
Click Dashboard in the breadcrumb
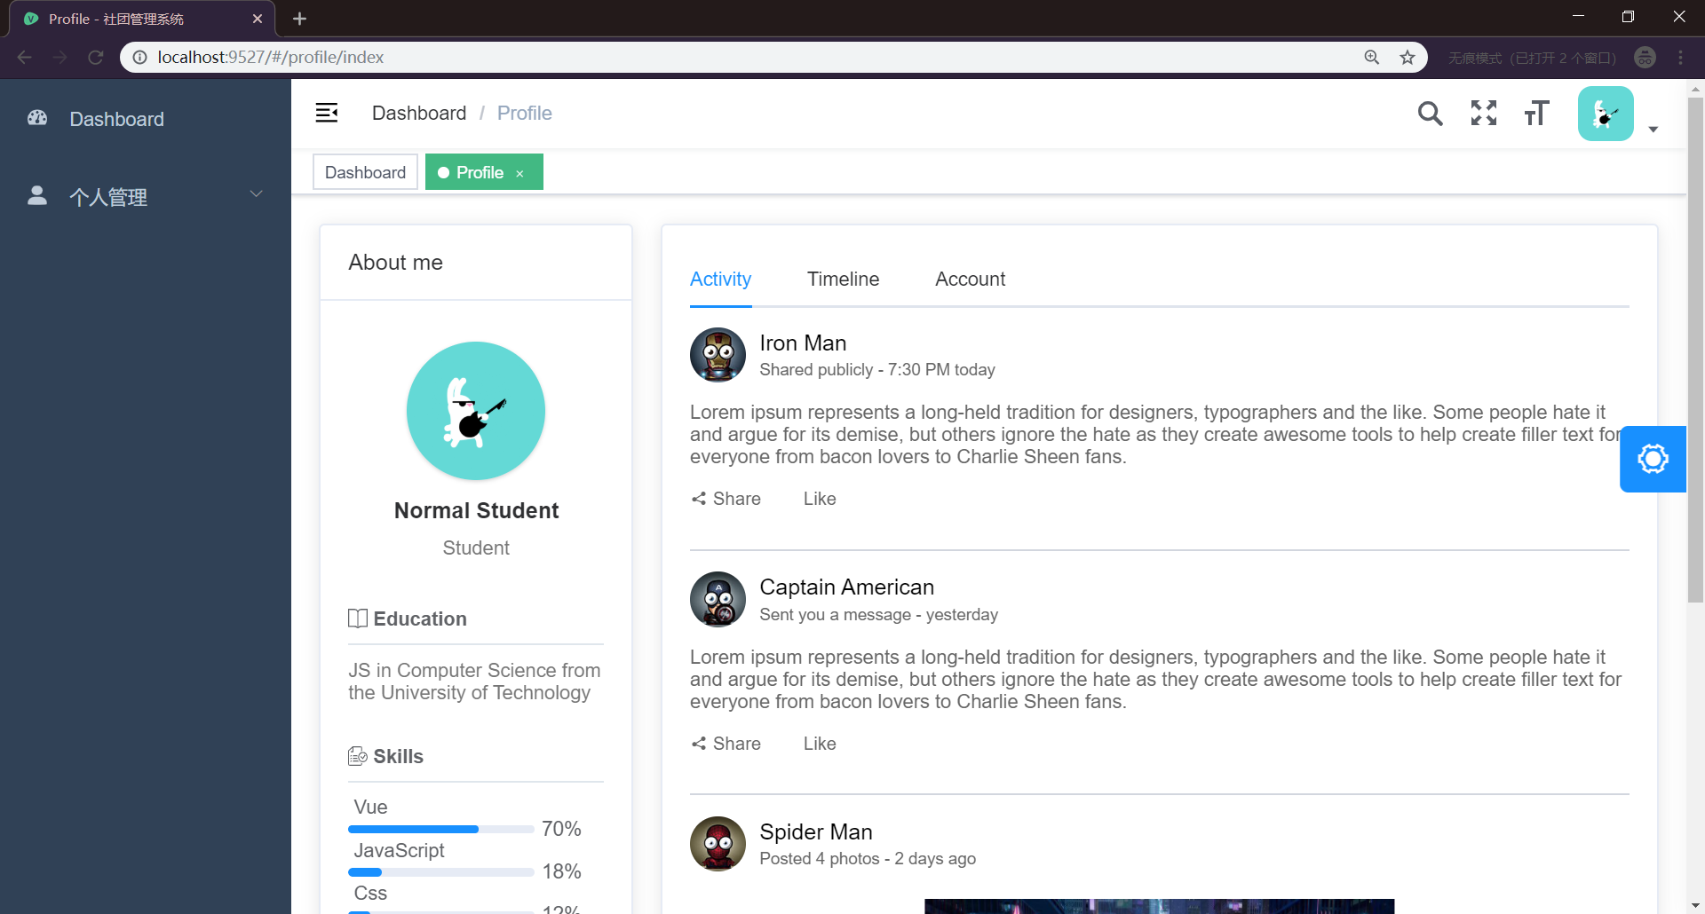(419, 113)
